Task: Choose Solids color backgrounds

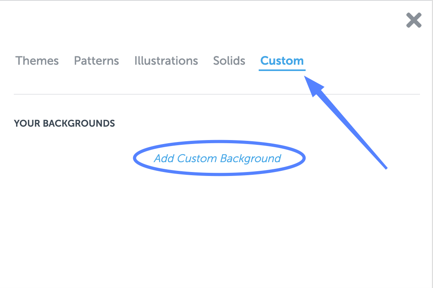Action: [229, 61]
